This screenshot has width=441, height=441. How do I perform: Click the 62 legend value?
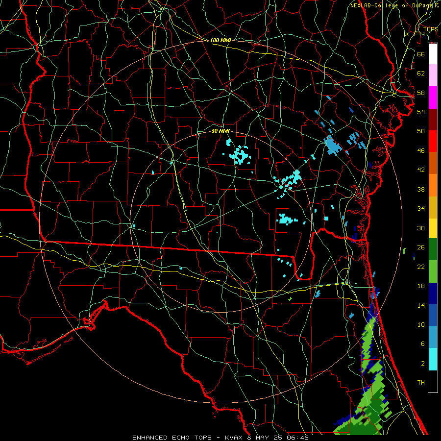click(x=421, y=73)
